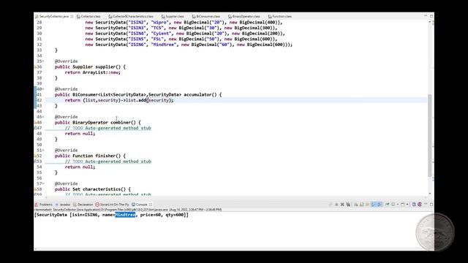
Task: Open the Collector.class editor tab
Action: 88,16
